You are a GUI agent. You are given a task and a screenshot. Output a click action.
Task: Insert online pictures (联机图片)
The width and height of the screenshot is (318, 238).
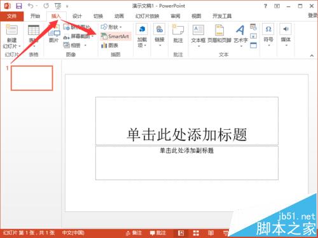tap(77, 27)
